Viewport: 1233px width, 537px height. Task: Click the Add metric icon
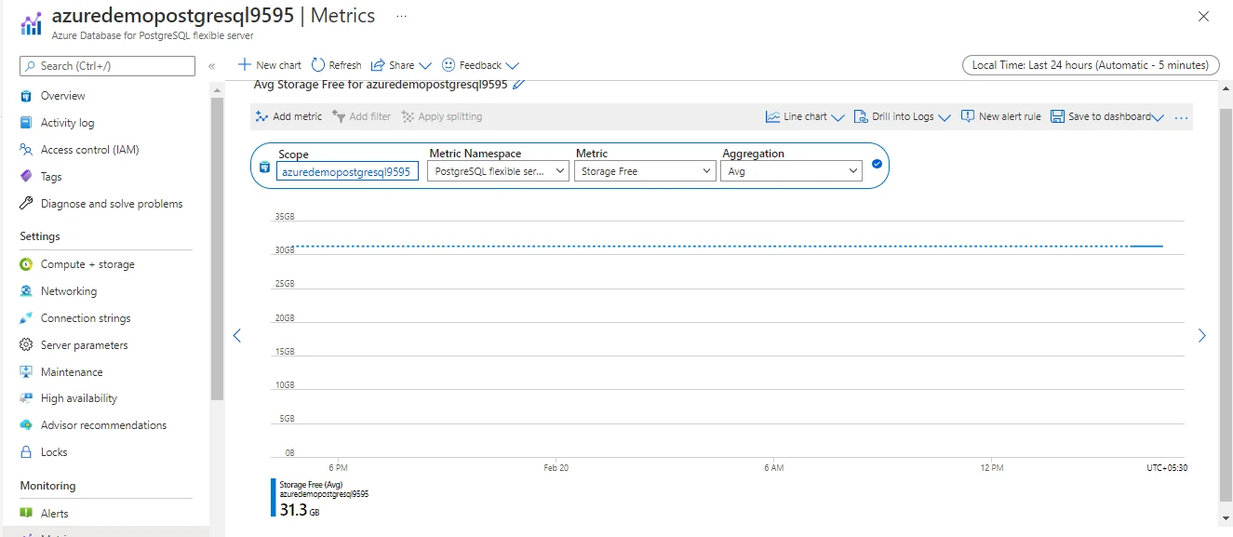tap(262, 116)
